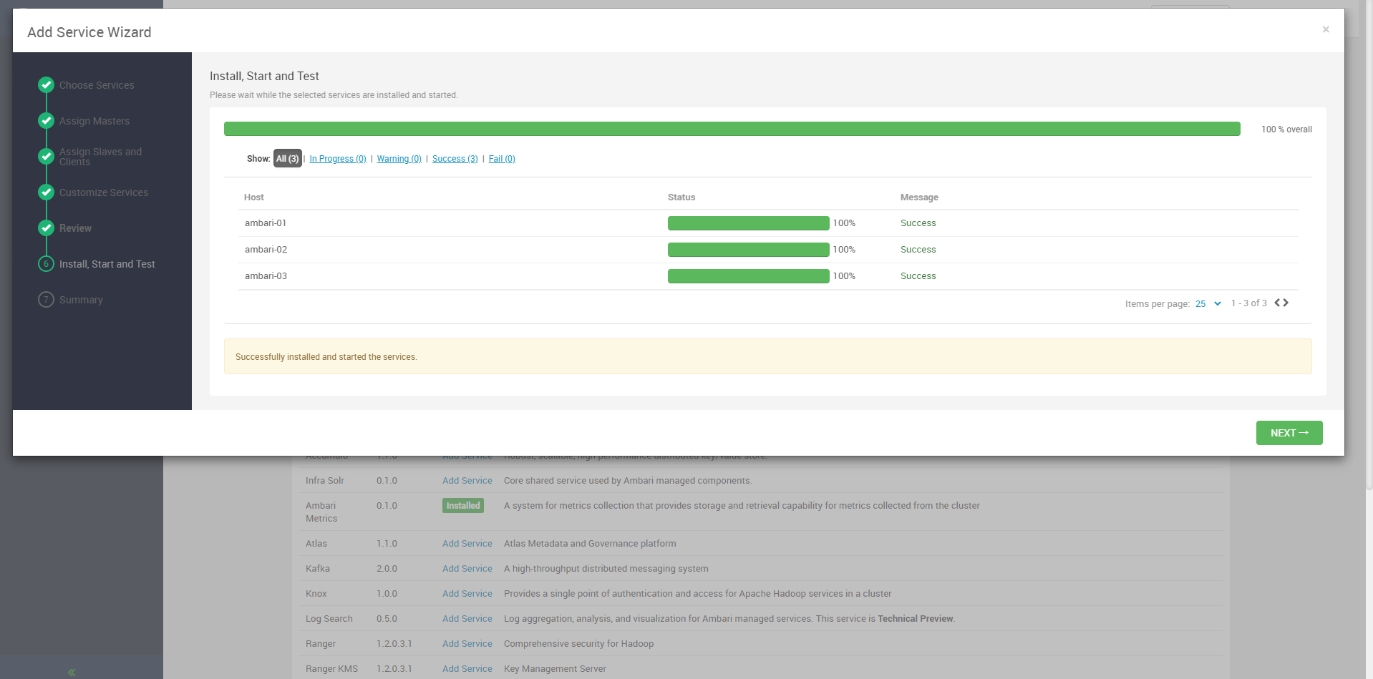This screenshot has width=1373, height=679.
Task: Click the NEXT button
Action: click(x=1289, y=433)
